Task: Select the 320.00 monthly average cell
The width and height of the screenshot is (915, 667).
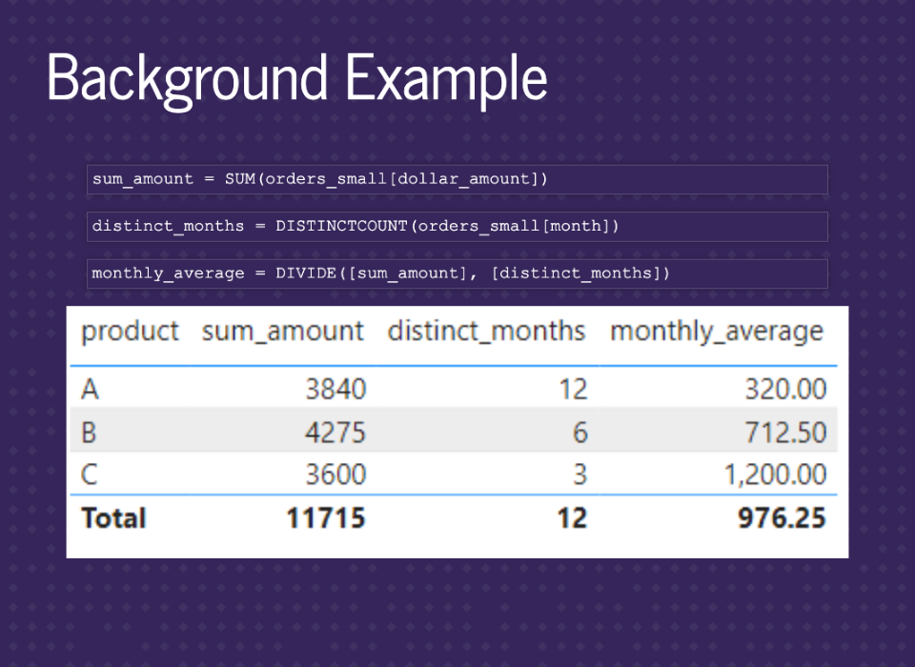Action: point(786,389)
